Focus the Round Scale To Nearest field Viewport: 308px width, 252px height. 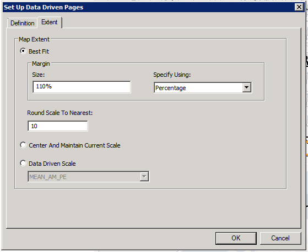[58, 126]
